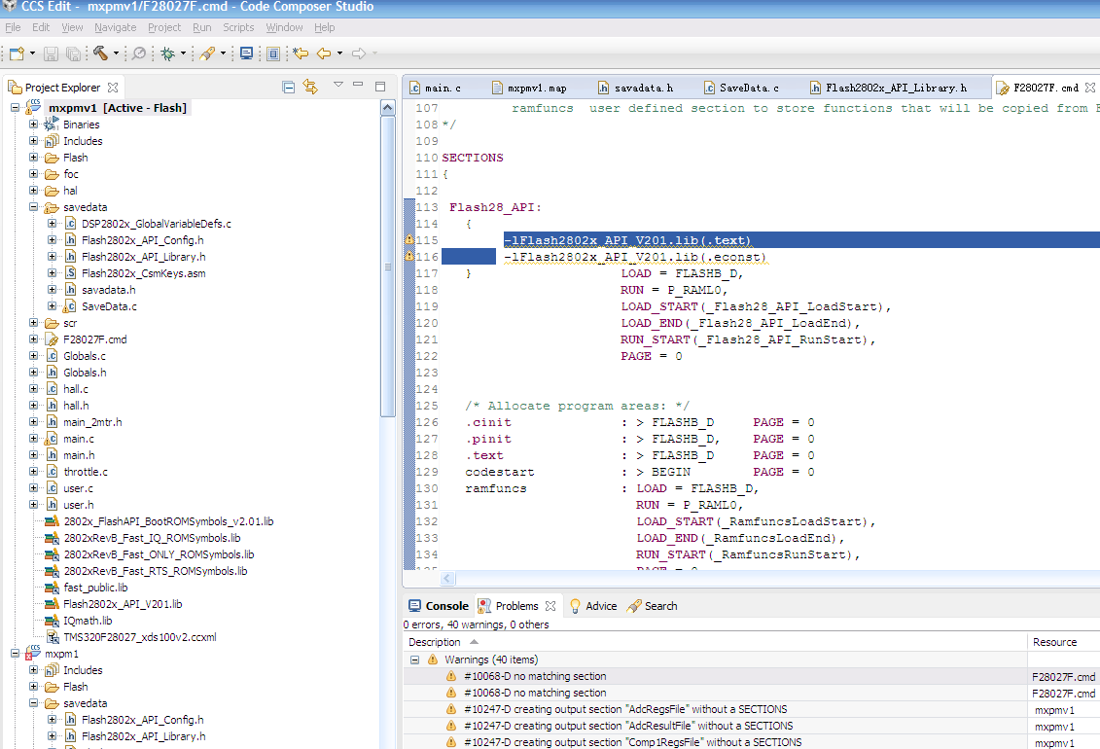1100x749 pixels.
Task: Toggle Link with Editor arrows icon
Action: (310, 87)
